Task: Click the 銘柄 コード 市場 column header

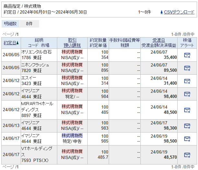Action: pos(39,43)
